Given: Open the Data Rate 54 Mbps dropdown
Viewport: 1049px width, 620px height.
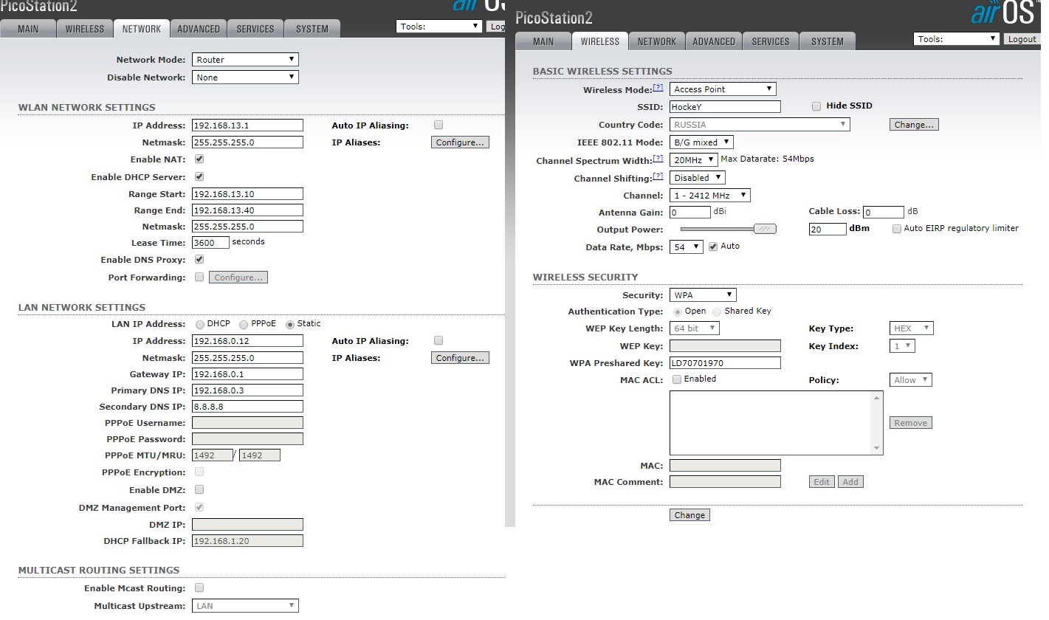Looking at the screenshot, I should click(687, 247).
